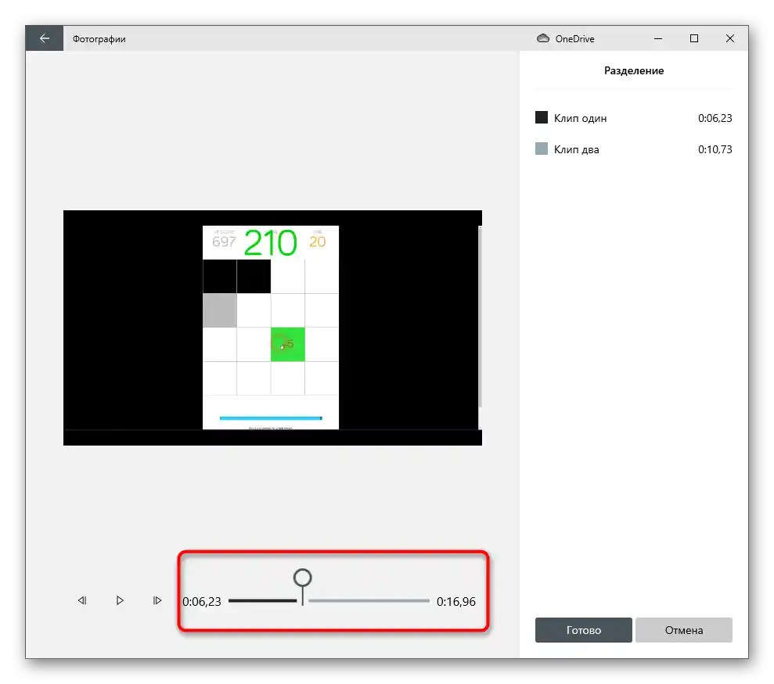Step forward one frame
This screenshot has width=774, height=684.
(157, 600)
